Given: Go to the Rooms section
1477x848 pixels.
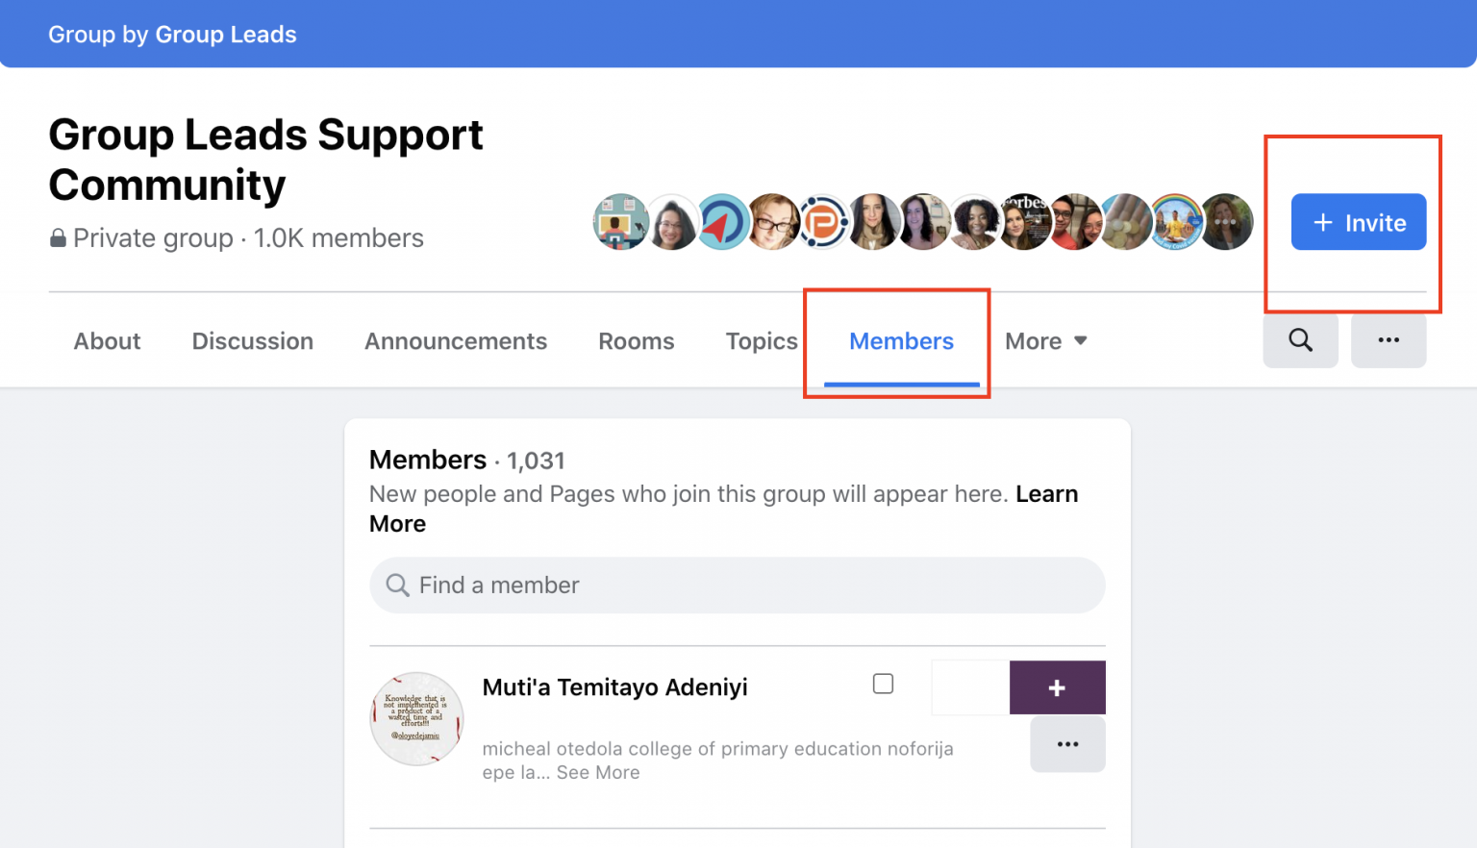Looking at the screenshot, I should (x=636, y=340).
